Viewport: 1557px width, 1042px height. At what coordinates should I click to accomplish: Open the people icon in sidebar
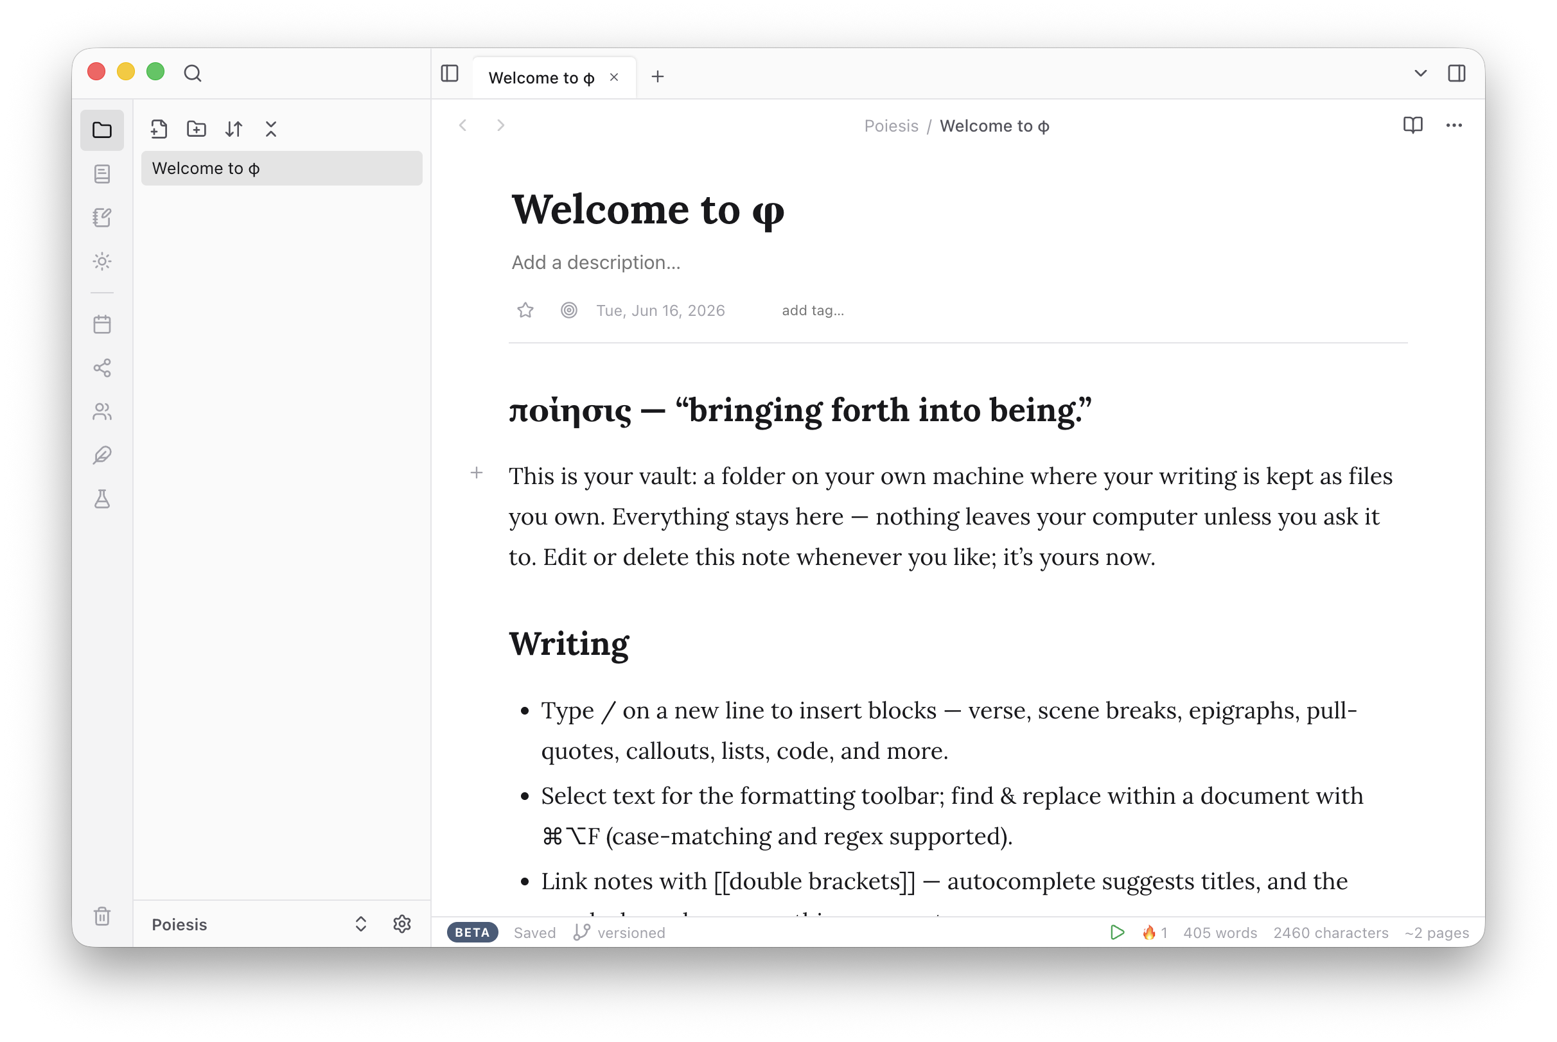click(101, 412)
